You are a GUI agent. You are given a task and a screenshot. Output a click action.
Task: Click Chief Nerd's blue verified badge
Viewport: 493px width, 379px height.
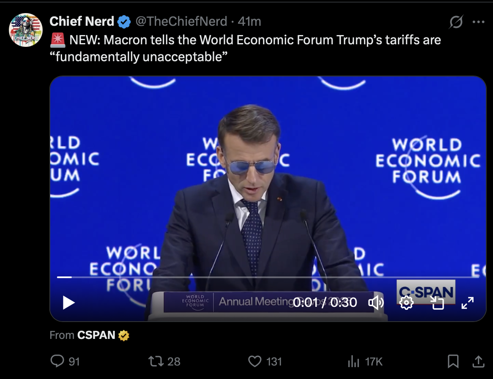point(124,22)
